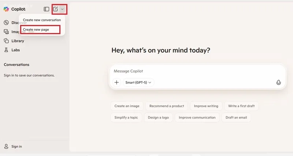This screenshot has height=156, width=293.
Task: Select the Draft an email chip
Action: pyautogui.click(x=236, y=117)
